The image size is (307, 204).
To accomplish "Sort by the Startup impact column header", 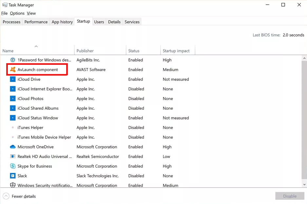I will coord(178,51).
